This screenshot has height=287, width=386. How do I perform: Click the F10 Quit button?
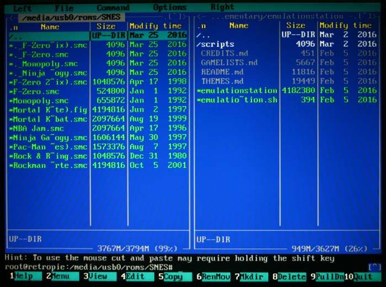362,277
